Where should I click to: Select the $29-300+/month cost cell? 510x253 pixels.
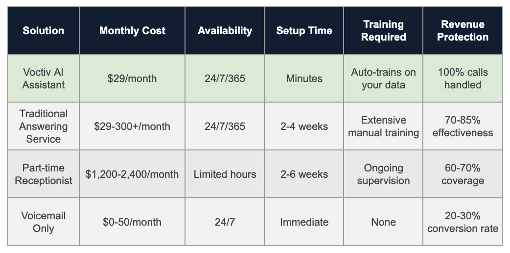pyautogui.click(x=132, y=126)
